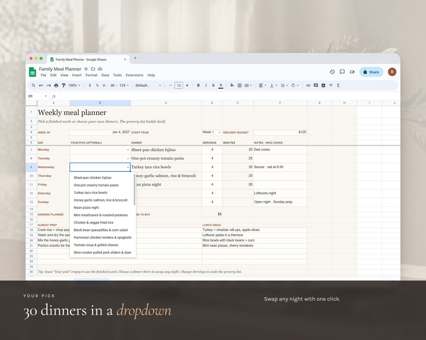This screenshot has width=426, height=340.
Task: Open the Default font dropdown
Action: (x=148, y=86)
